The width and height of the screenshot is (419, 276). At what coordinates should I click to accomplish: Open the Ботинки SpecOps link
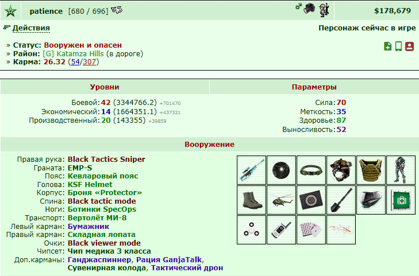pos(102,209)
